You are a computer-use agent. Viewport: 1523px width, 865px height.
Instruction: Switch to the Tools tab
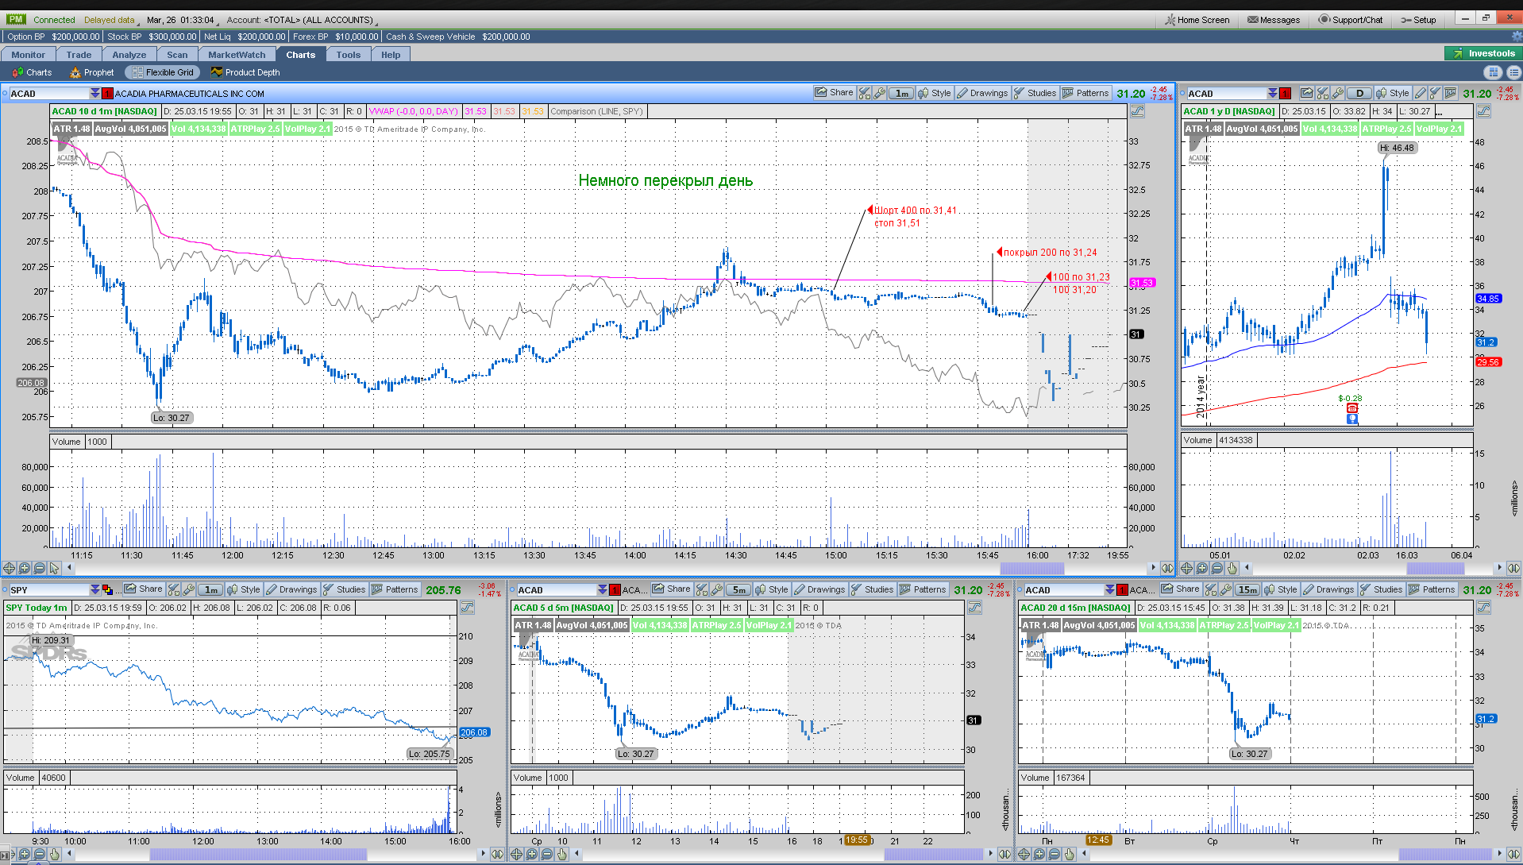pos(348,55)
